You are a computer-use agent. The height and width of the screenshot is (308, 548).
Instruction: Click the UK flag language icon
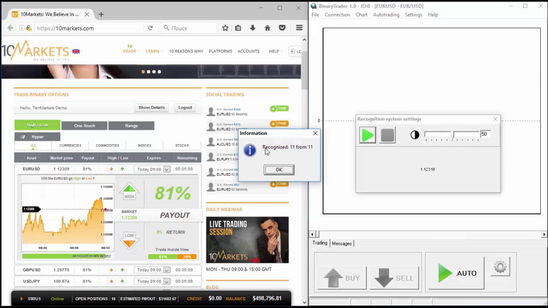pyautogui.click(x=76, y=51)
